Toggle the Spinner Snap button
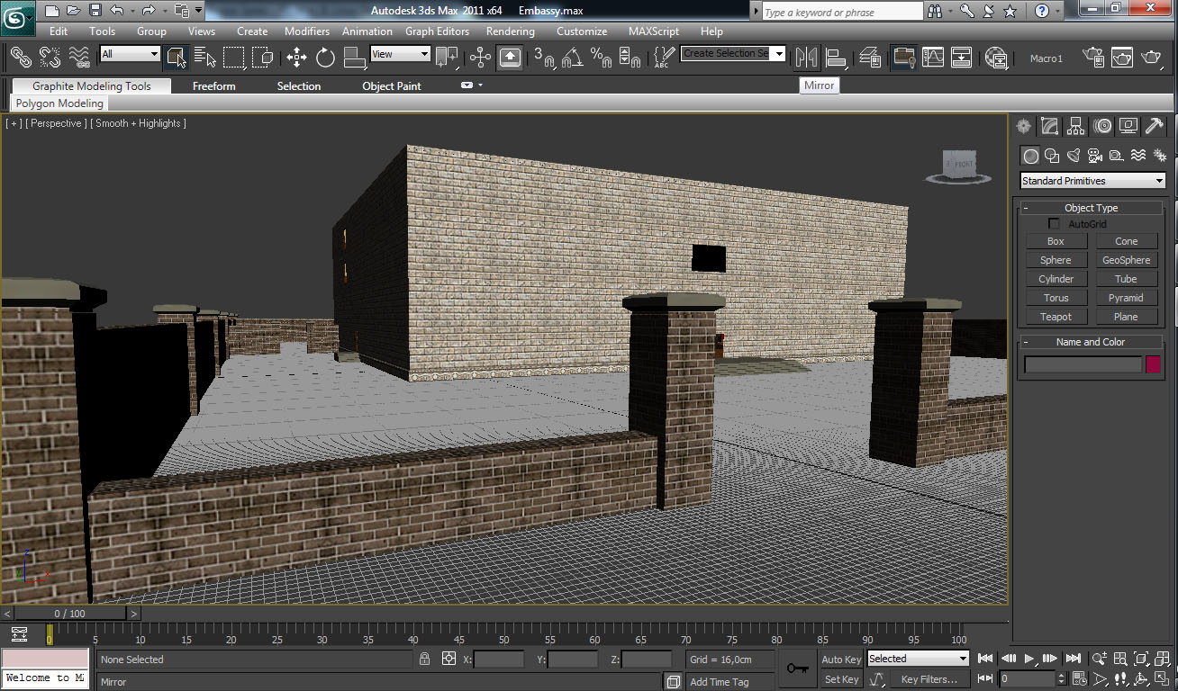 click(630, 58)
